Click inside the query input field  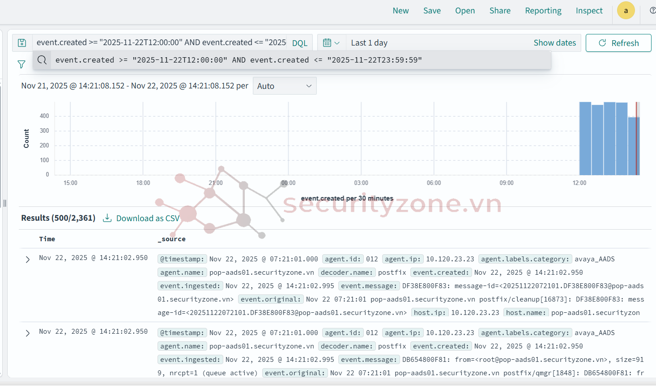[x=160, y=43]
